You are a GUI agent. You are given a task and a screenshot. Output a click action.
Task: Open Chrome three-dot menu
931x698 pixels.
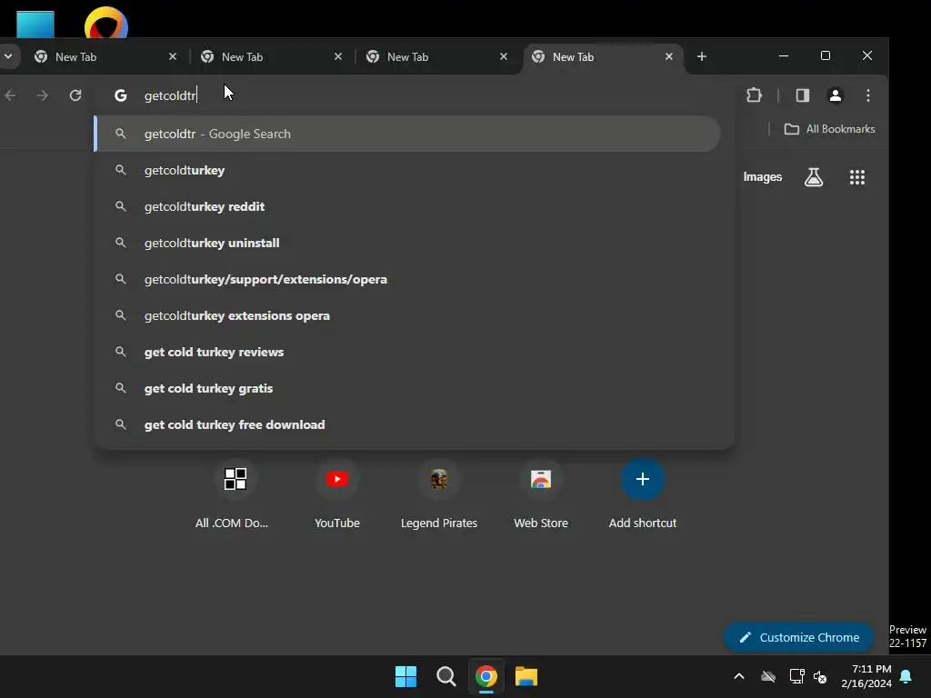pyautogui.click(x=868, y=95)
